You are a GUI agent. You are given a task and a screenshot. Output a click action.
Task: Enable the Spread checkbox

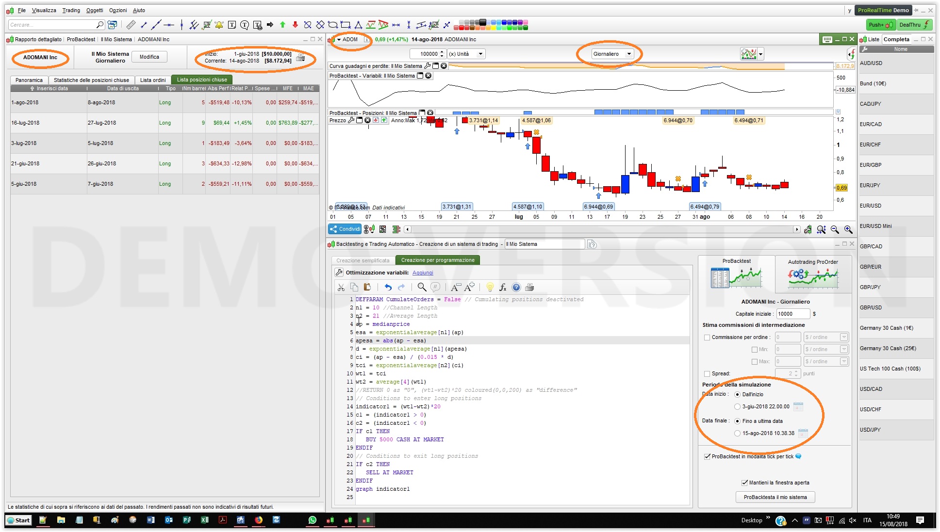coord(707,373)
